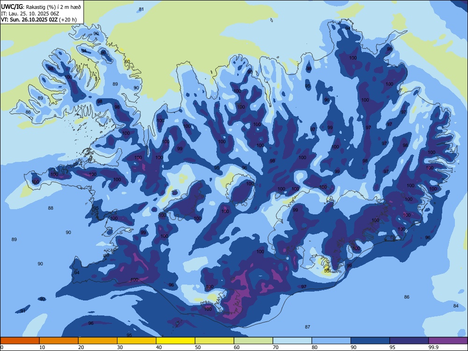Click the dark blue 90–95 legend swatch
Screen dimensions: 468x351
click(370, 341)
